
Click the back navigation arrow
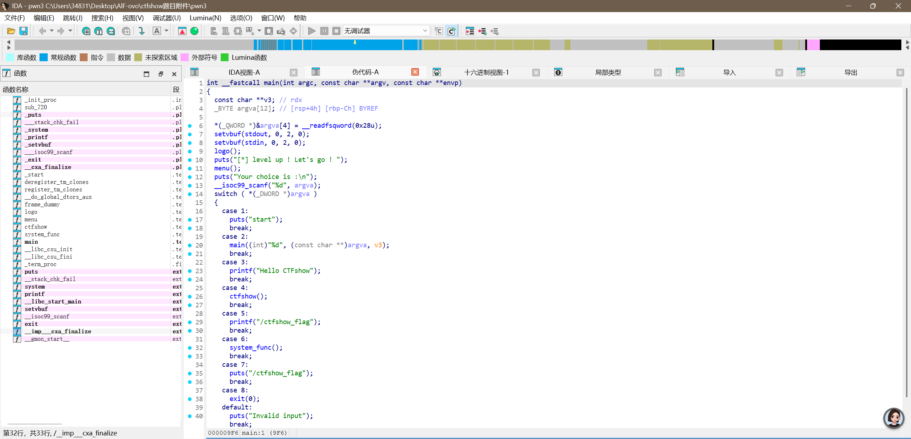[42, 31]
